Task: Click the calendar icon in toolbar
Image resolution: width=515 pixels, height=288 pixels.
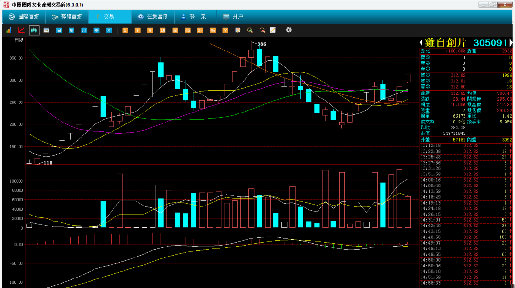Action: pyautogui.click(x=46, y=30)
